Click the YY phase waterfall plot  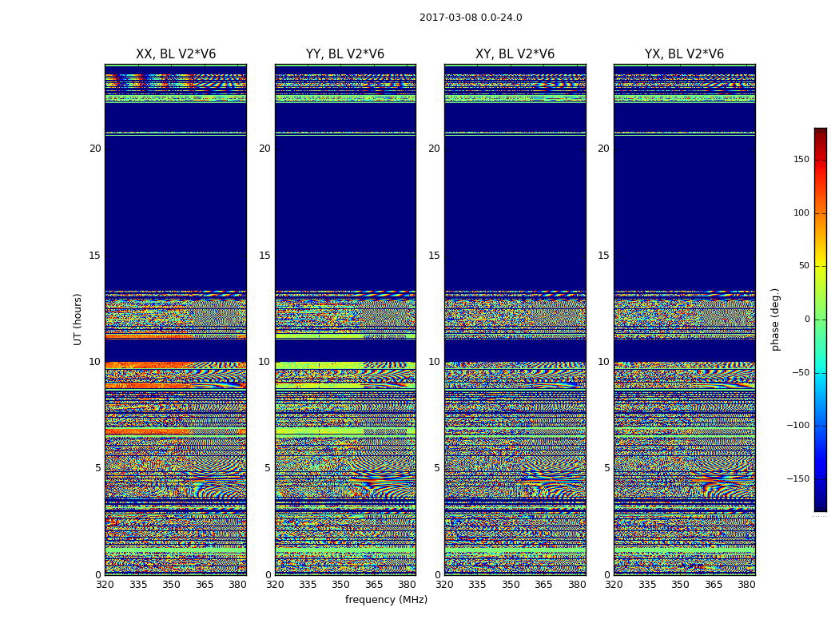coord(345,319)
